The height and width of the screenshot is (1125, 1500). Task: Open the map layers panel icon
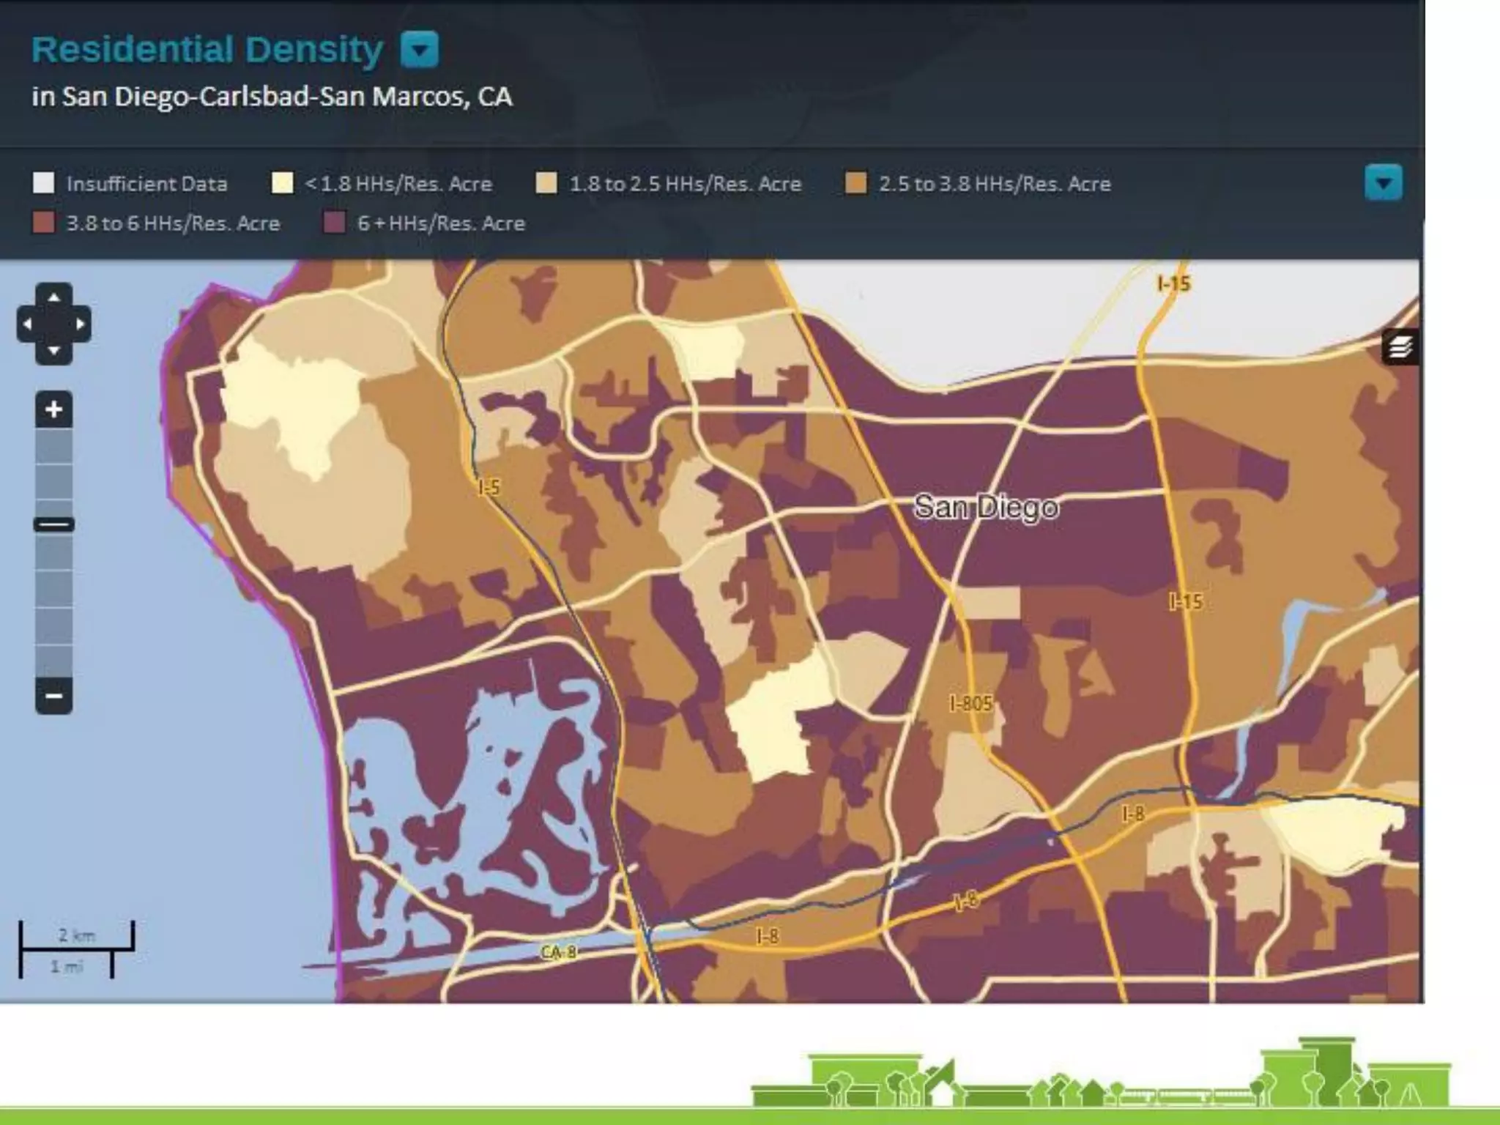(x=1400, y=346)
